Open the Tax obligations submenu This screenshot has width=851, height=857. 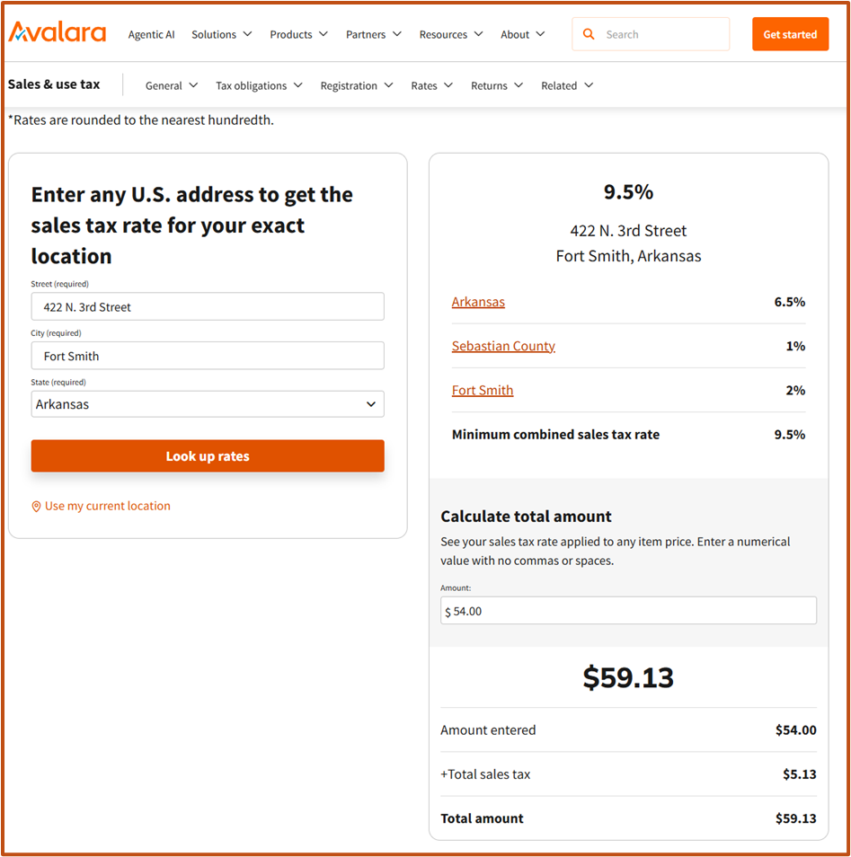click(259, 85)
